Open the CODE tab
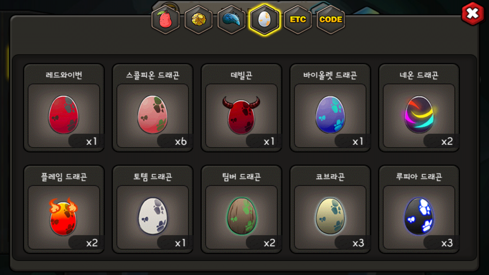This screenshot has height=275, width=489. [331, 20]
